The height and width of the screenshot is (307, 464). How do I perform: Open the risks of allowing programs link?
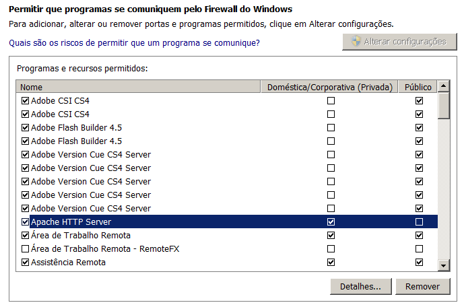(134, 43)
